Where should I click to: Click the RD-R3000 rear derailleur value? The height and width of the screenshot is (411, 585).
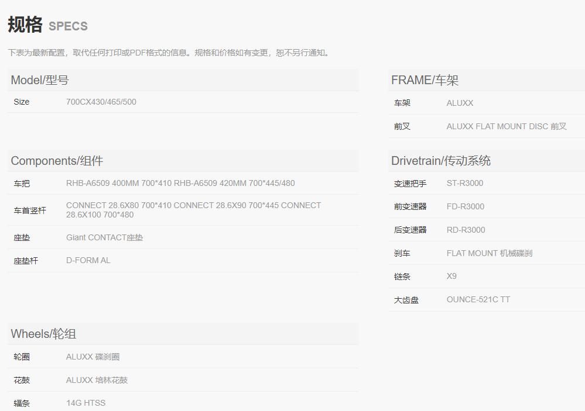tap(466, 229)
